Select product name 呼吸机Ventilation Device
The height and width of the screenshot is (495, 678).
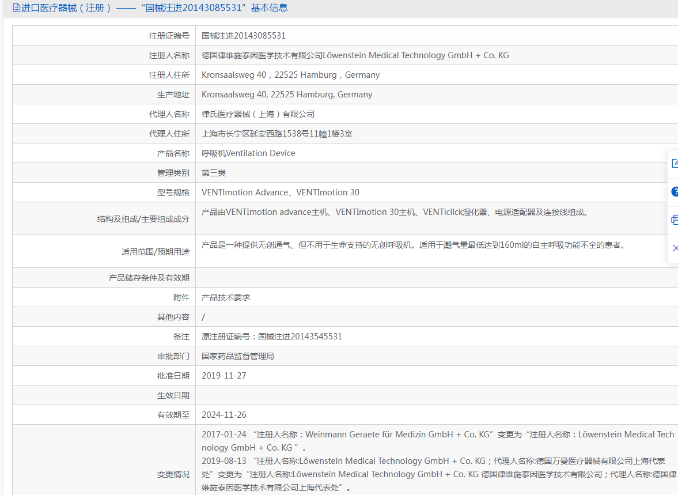[248, 153]
